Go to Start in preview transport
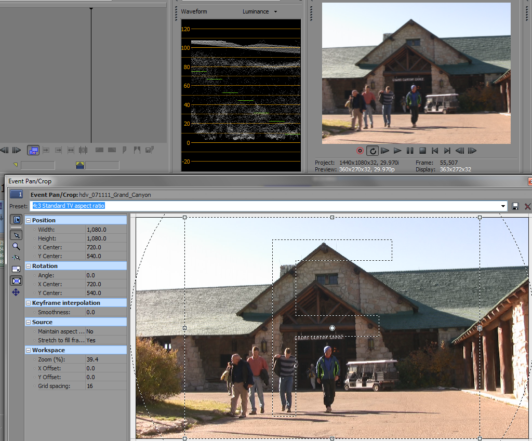The image size is (532, 441). 435,151
